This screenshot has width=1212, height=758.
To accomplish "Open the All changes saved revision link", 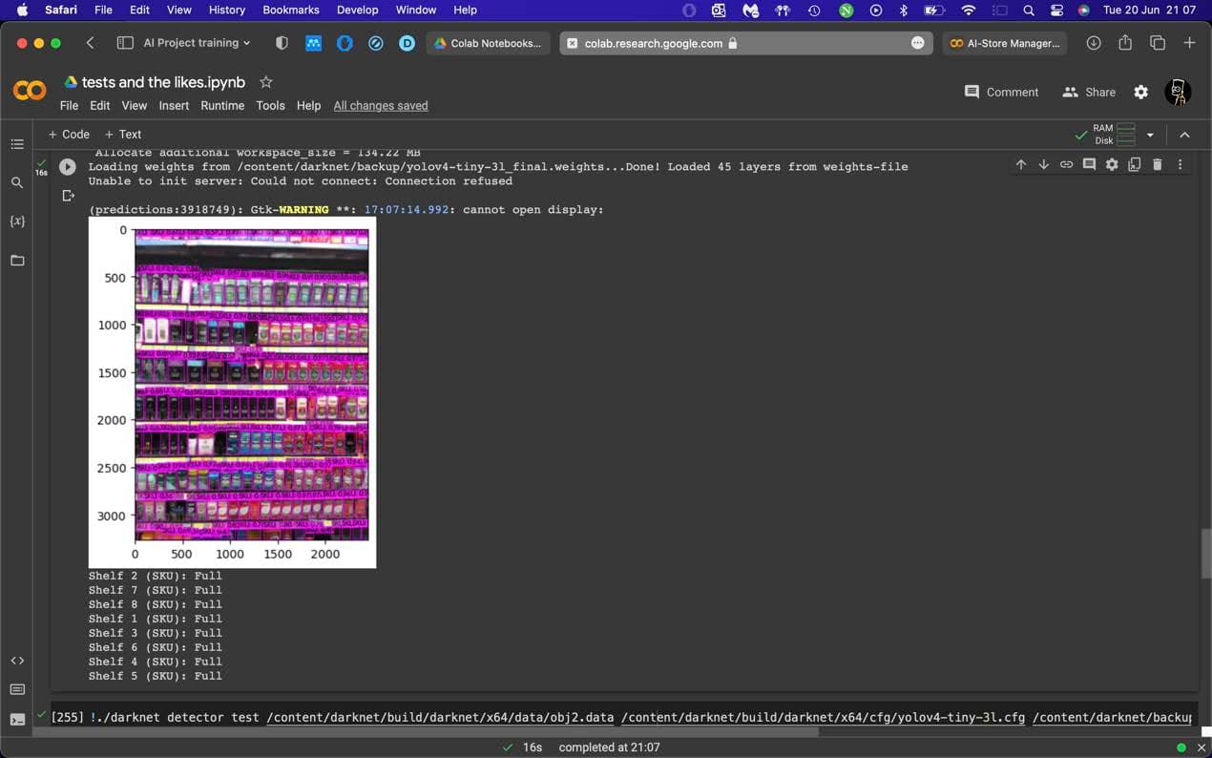I will [x=380, y=105].
